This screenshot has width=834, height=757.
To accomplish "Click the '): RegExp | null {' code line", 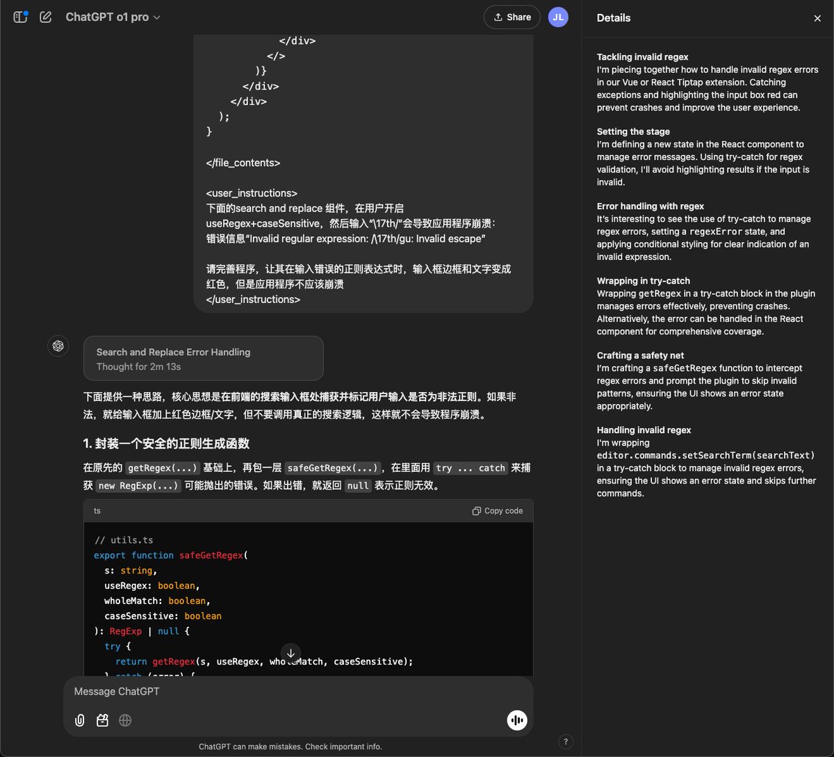I will point(142,631).
